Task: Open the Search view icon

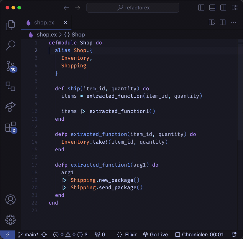Action: click(x=10, y=45)
